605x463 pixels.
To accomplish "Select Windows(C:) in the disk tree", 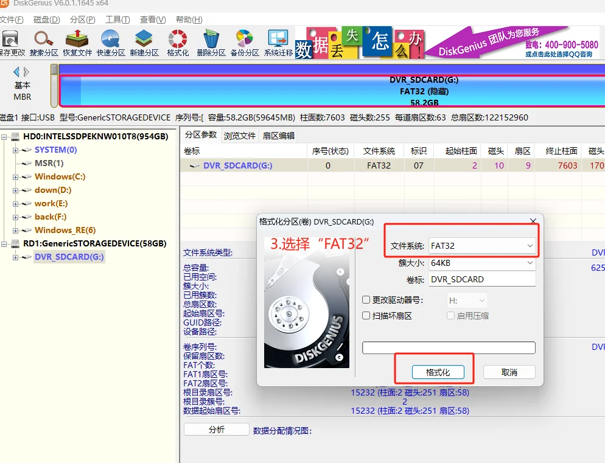I will [x=60, y=176].
